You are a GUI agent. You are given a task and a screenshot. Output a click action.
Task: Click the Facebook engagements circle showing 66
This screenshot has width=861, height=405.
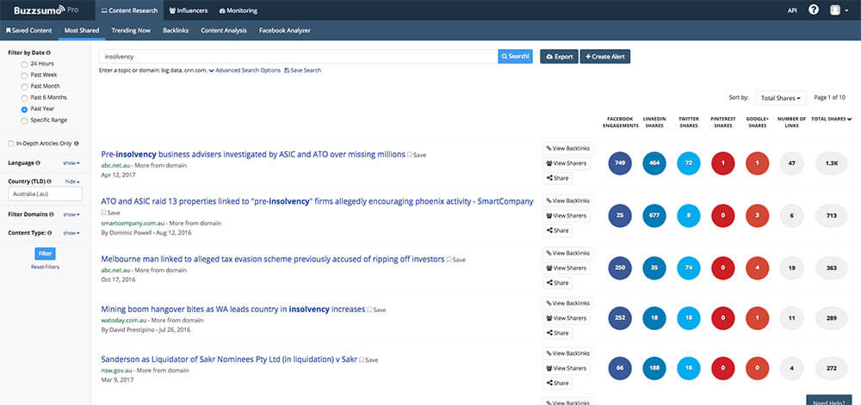pos(620,368)
